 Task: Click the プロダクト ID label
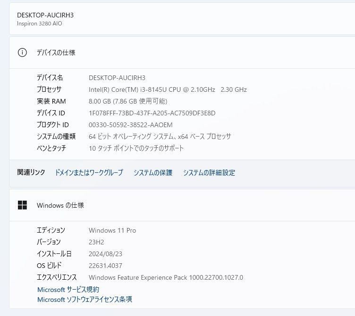tap(53, 125)
